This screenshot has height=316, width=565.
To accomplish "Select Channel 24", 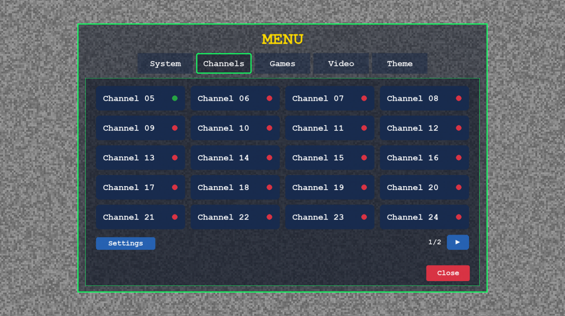I will (x=424, y=217).
